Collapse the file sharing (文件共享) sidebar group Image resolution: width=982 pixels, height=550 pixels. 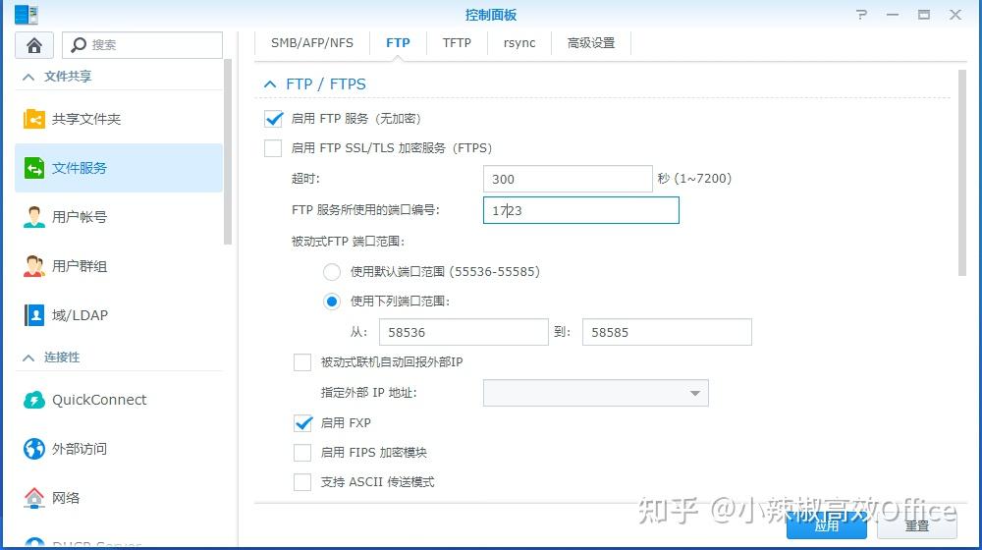point(28,77)
